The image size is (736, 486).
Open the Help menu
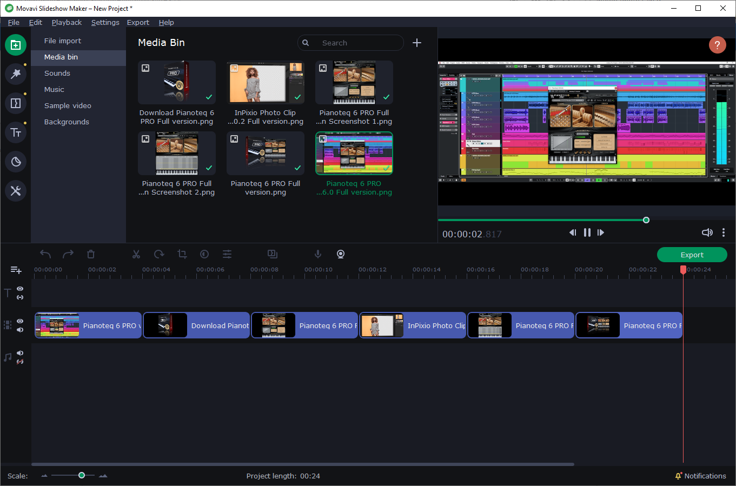[167, 22]
